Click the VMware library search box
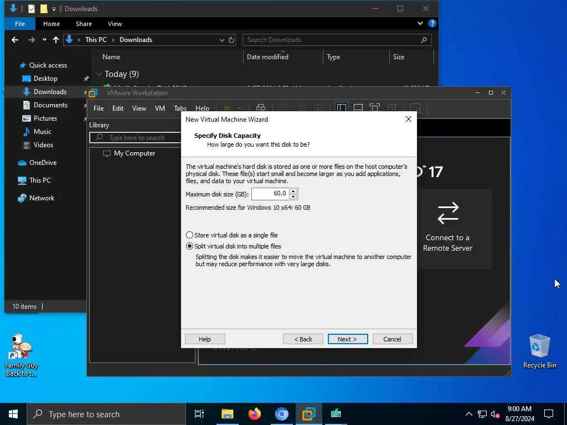This screenshot has width=567, height=425. point(135,138)
